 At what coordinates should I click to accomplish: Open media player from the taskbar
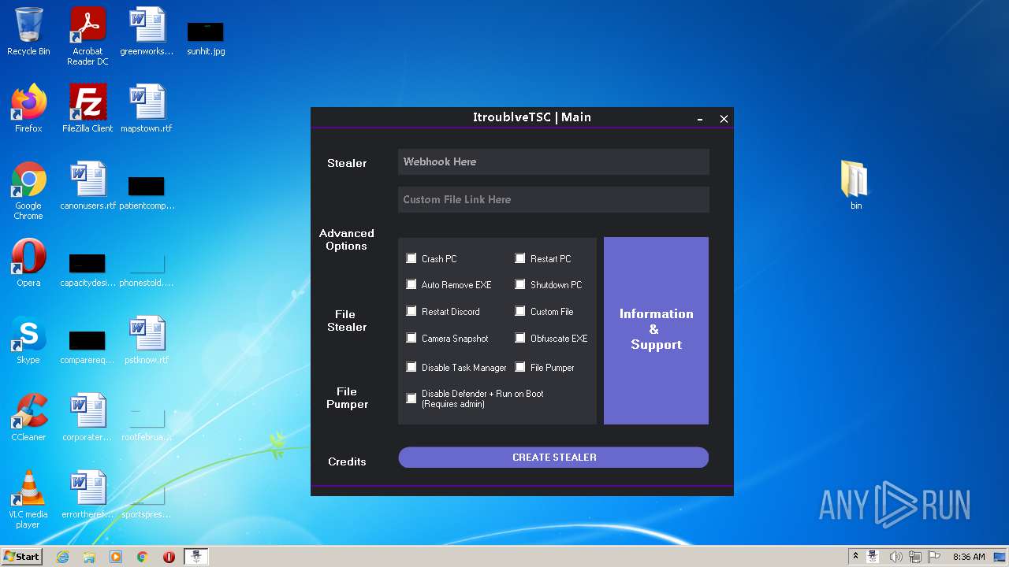point(116,557)
